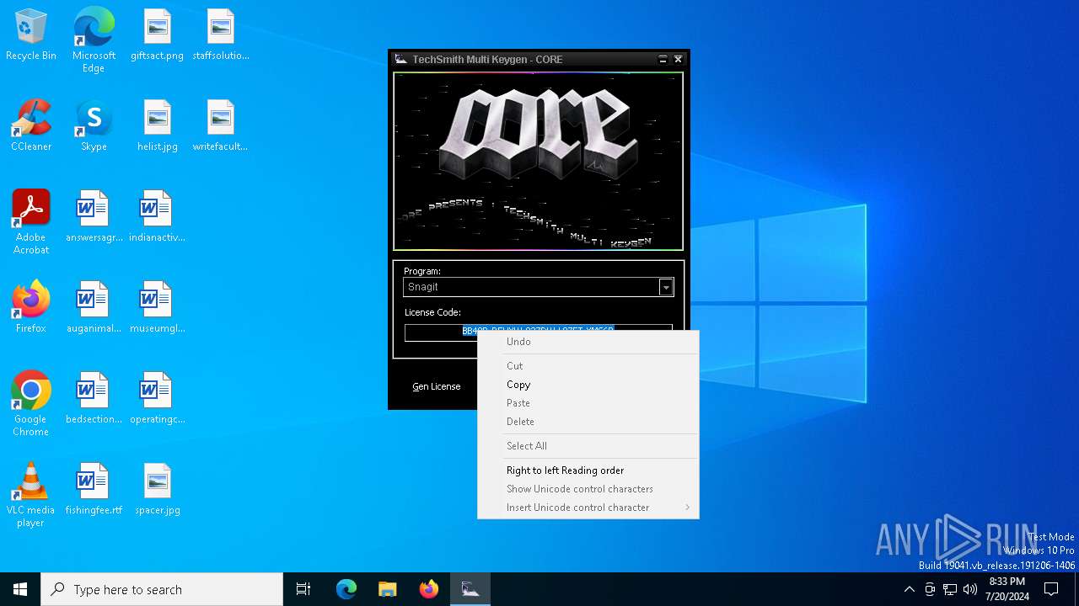
Task: Open the Program dropdown showing Snagit
Action: point(538,287)
